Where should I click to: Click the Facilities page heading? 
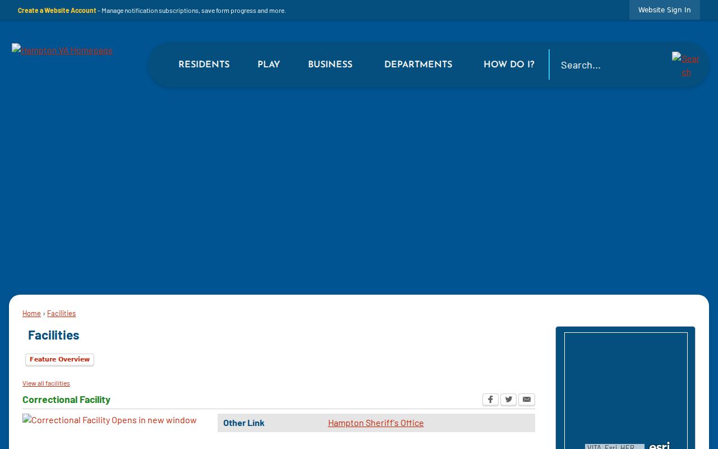[53, 335]
